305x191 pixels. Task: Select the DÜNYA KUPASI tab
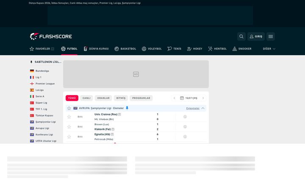point(96,49)
